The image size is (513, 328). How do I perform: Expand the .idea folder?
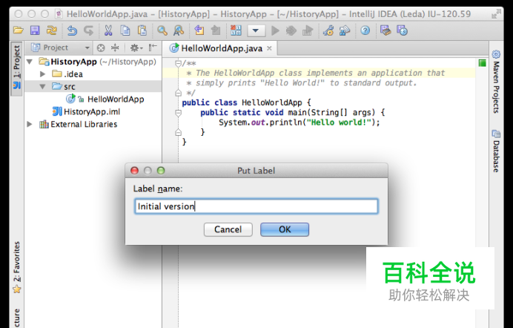(42, 74)
